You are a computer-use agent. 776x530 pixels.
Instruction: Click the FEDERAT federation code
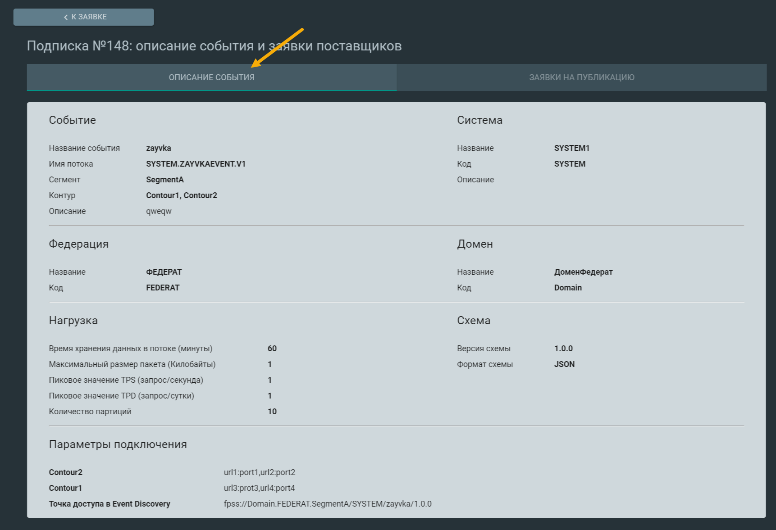pyautogui.click(x=163, y=288)
